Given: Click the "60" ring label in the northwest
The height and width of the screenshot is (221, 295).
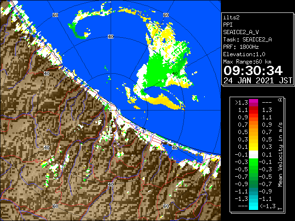Looking at the screenshot, I should pos(55,15).
